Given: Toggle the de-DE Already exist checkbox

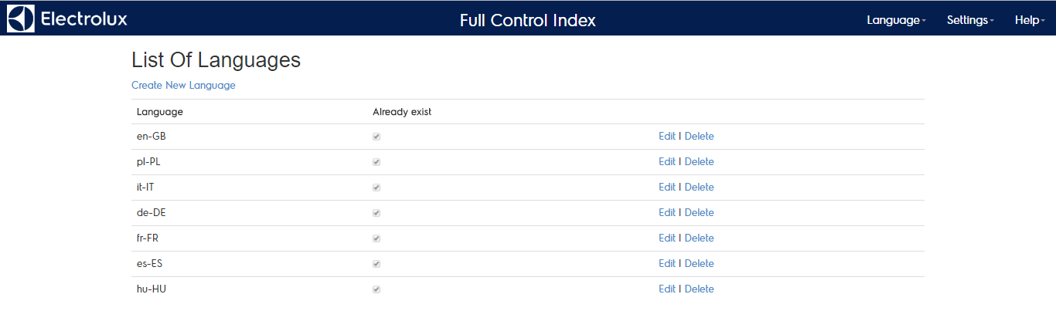Looking at the screenshot, I should coord(376,213).
